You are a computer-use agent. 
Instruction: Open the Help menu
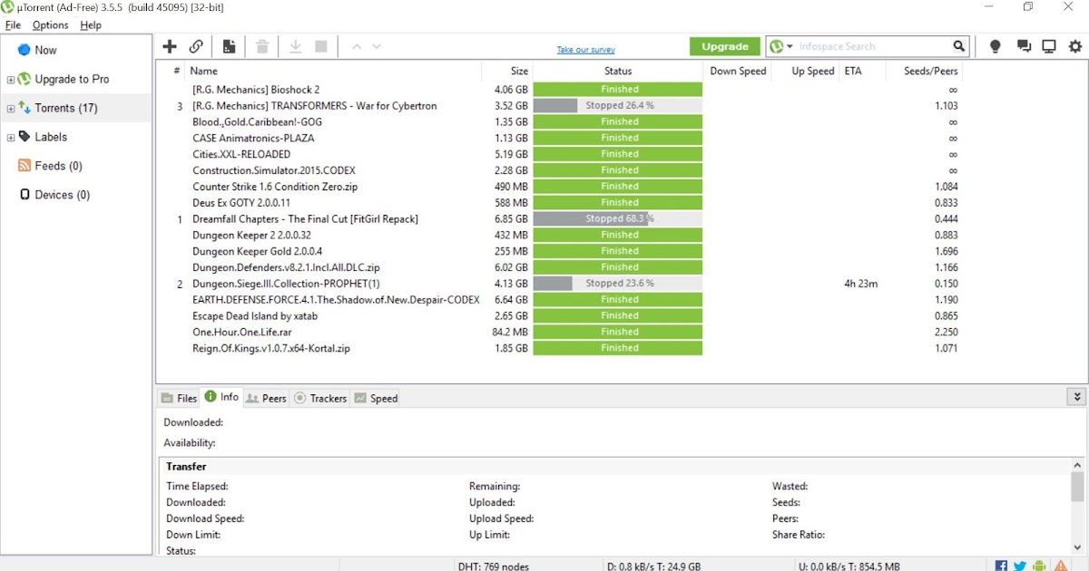click(x=91, y=25)
